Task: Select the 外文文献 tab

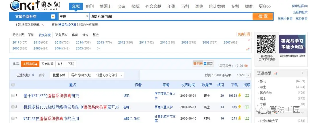Action: tap(153, 7)
